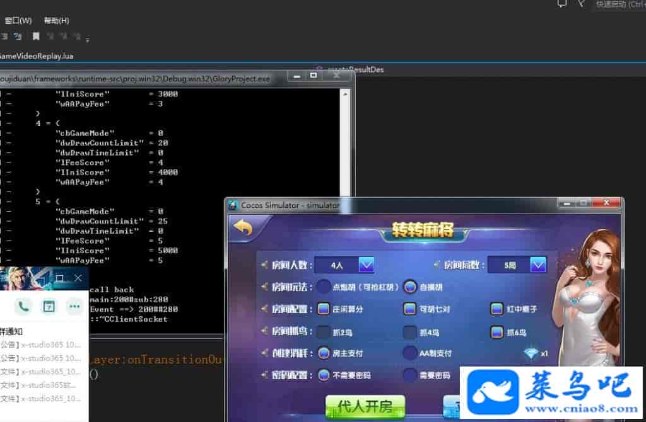Click the blue diamond icon beside x1
The image size is (646, 422).
[x=531, y=354]
